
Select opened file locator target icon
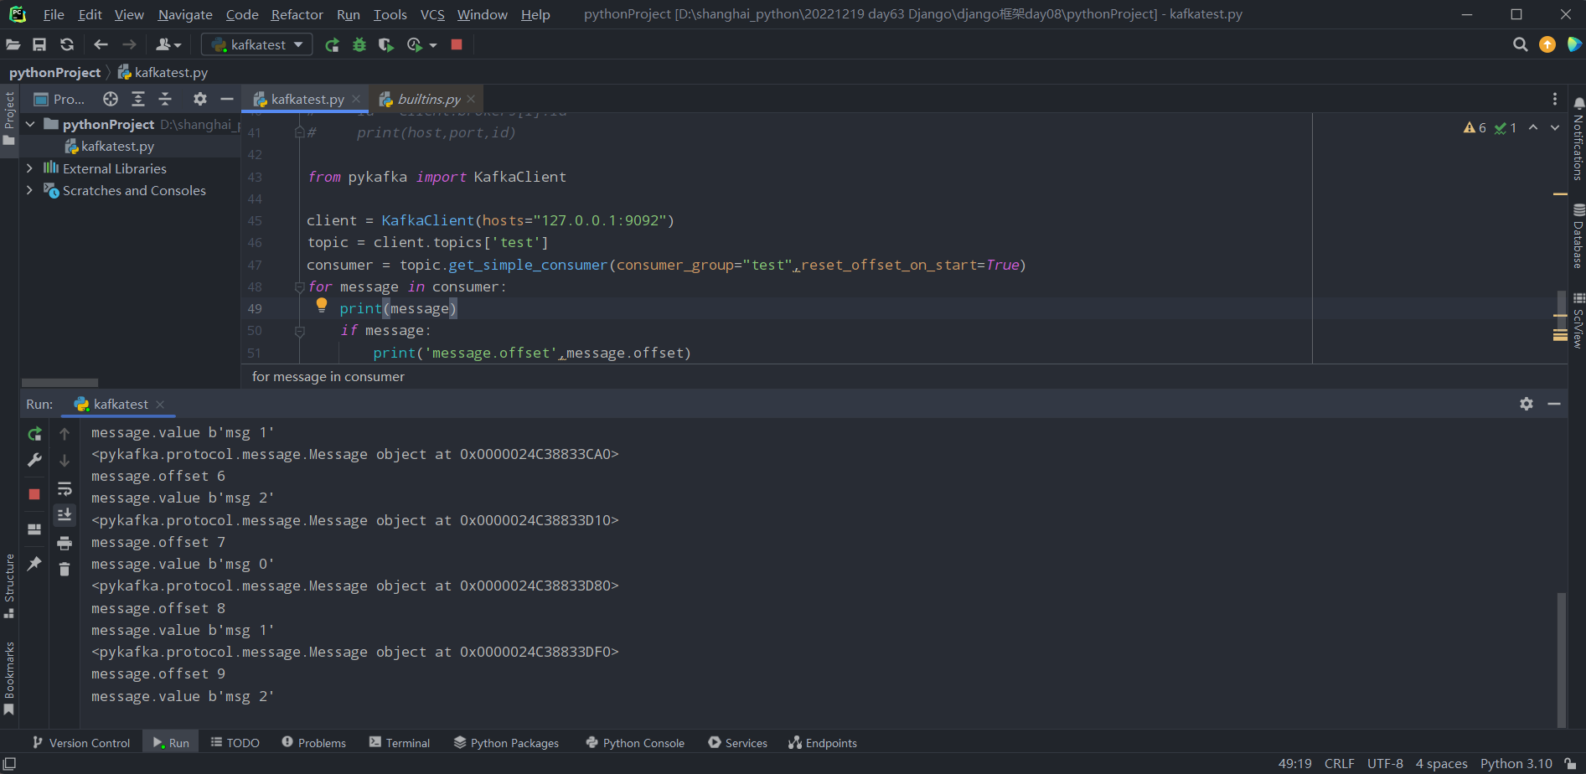(111, 99)
